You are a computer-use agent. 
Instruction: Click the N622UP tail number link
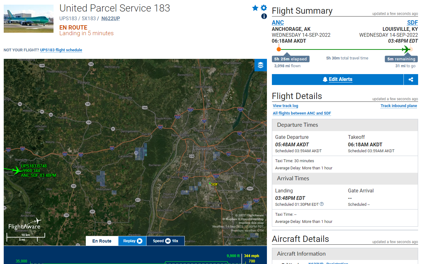[111, 19]
